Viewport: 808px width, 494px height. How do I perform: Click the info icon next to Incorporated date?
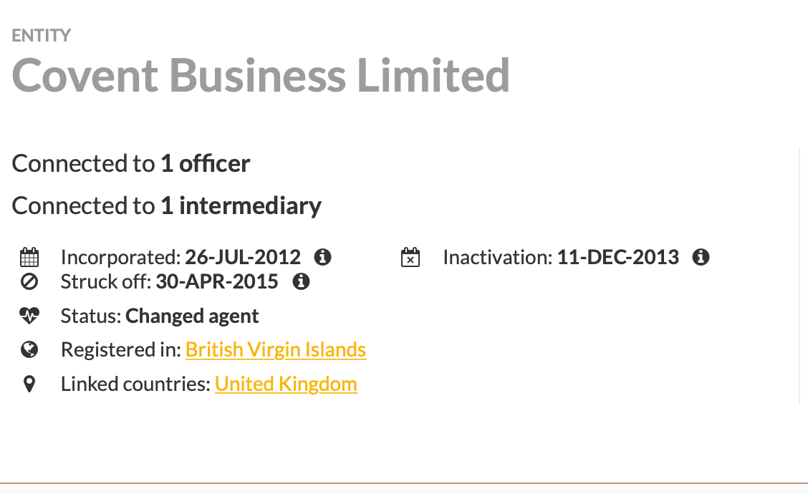coord(323,257)
